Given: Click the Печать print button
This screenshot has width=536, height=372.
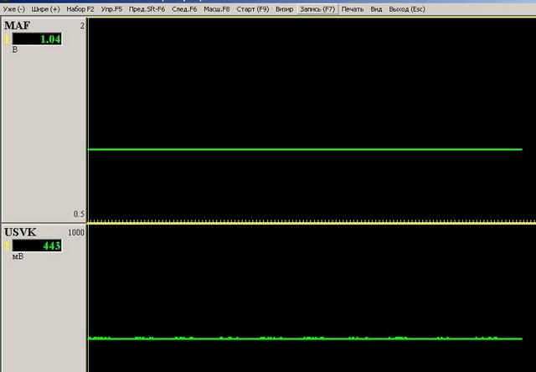Looking at the screenshot, I should tap(353, 8).
